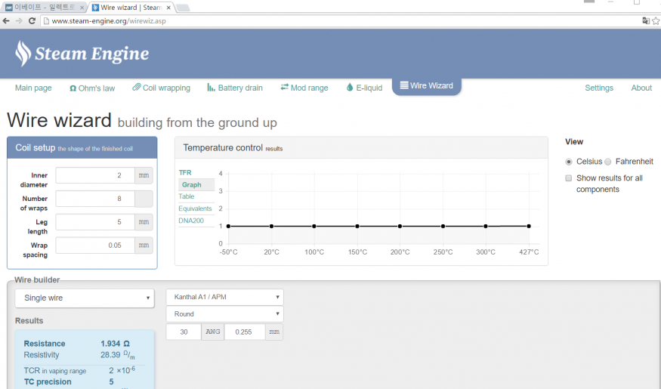Open the Battery drain calculator
This screenshot has width=661, height=389.
click(x=235, y=88)
